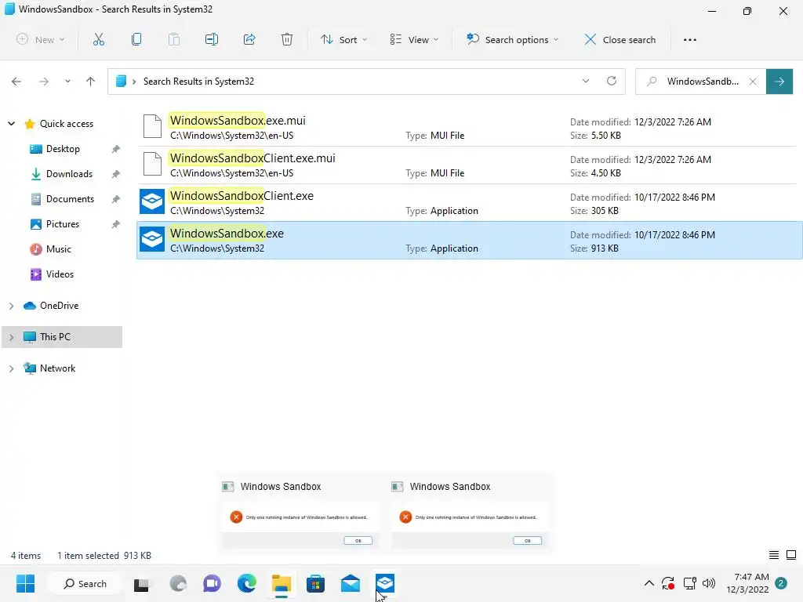
Task: Open Task View on the taskbar
Action: point(141,584)
